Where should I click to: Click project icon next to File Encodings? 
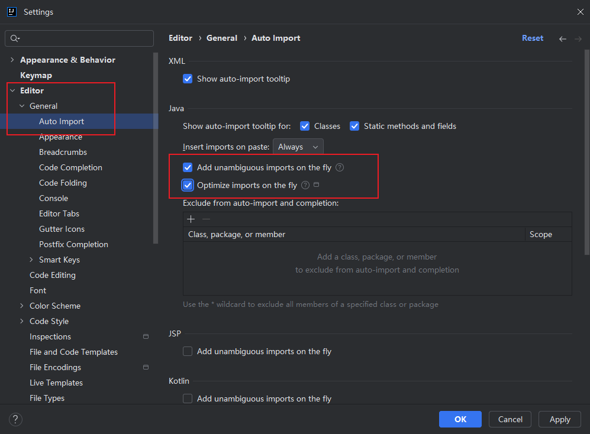tap(146, 367)
